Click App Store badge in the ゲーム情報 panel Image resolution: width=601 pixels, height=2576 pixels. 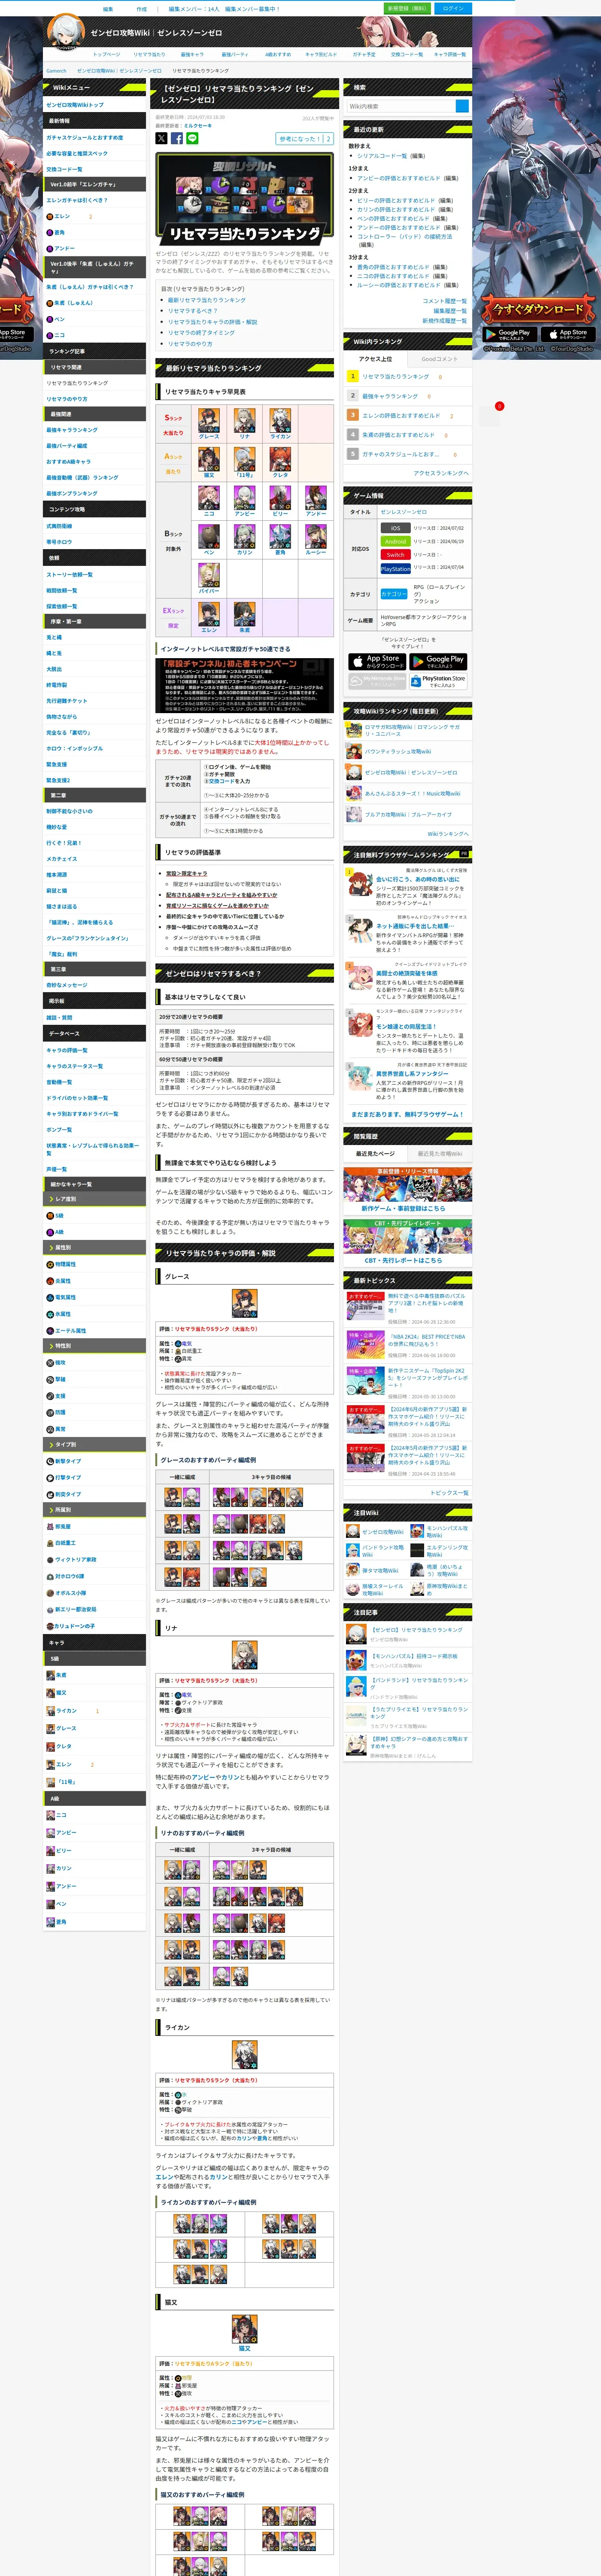pos(377,661)
